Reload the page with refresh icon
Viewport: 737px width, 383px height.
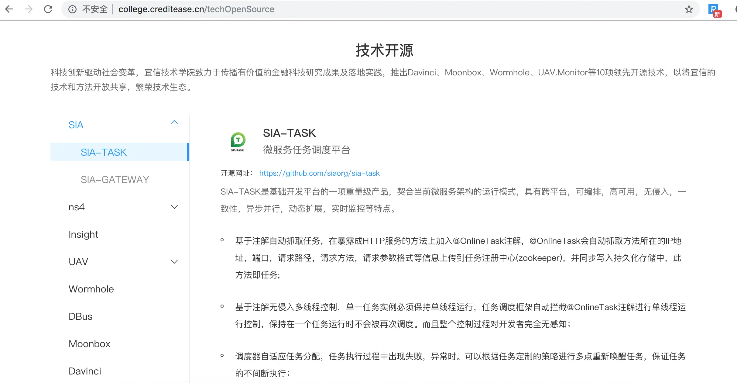coord(48,9)
